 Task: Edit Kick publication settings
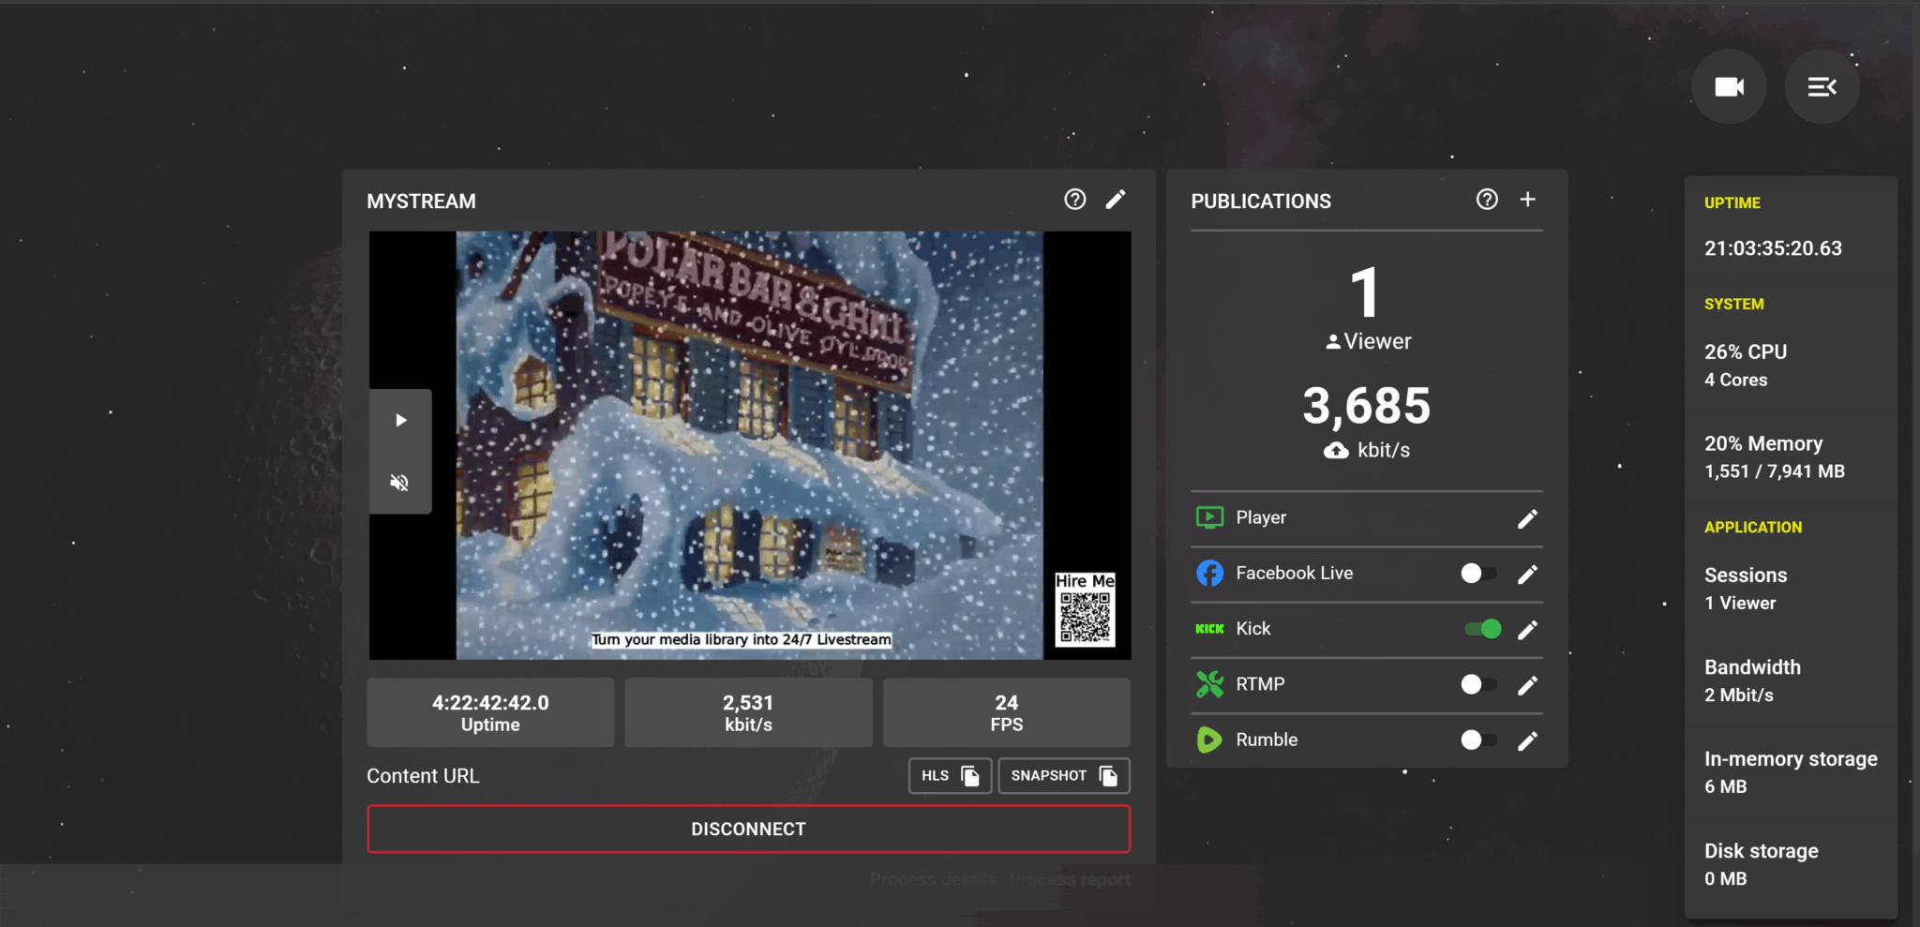pos(1527,629)
